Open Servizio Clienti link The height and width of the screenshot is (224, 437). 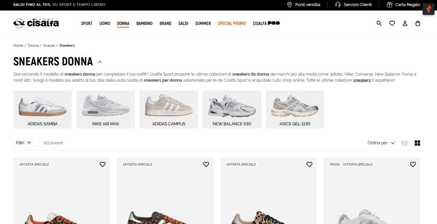coord(353,5)
